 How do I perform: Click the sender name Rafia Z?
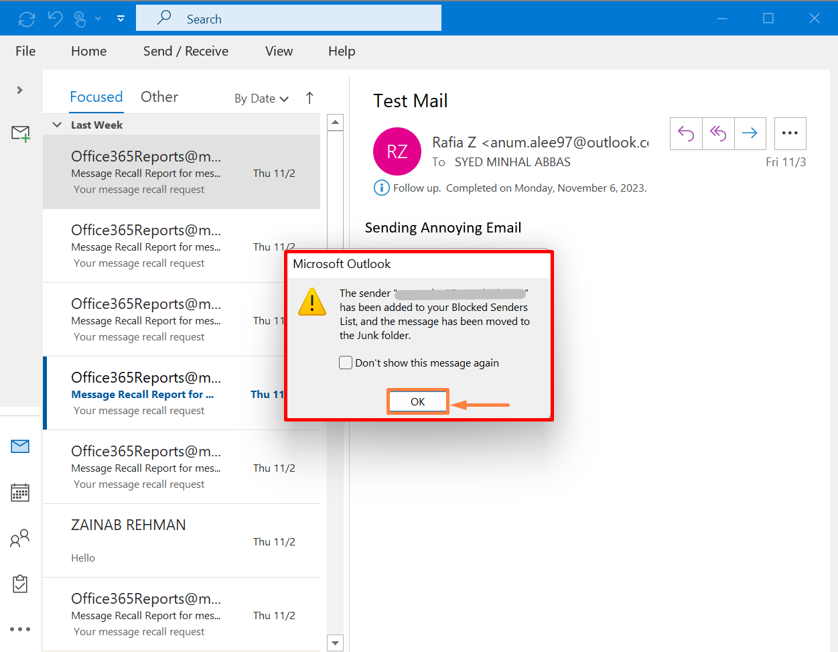(454, 142)
